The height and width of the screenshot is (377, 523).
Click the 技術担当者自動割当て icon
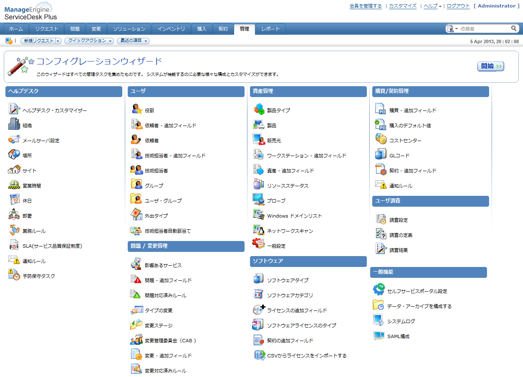137,230
